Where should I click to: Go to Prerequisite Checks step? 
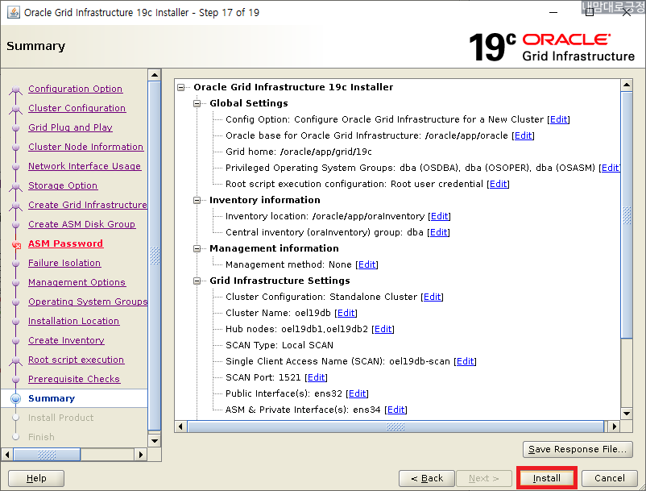point(74,379)
